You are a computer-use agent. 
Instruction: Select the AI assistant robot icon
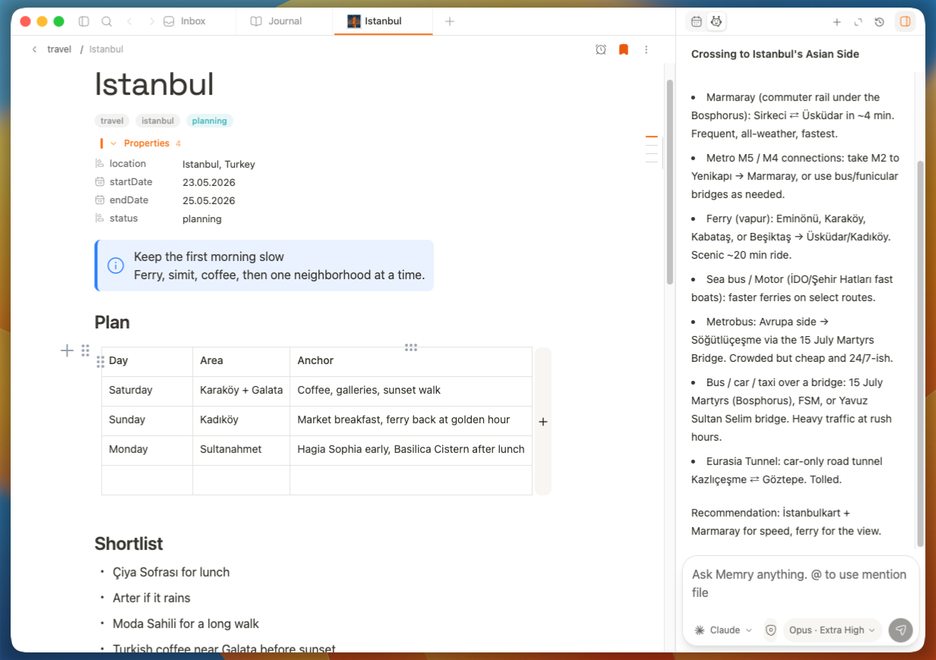pyautogui.click(x=716, y=22)
